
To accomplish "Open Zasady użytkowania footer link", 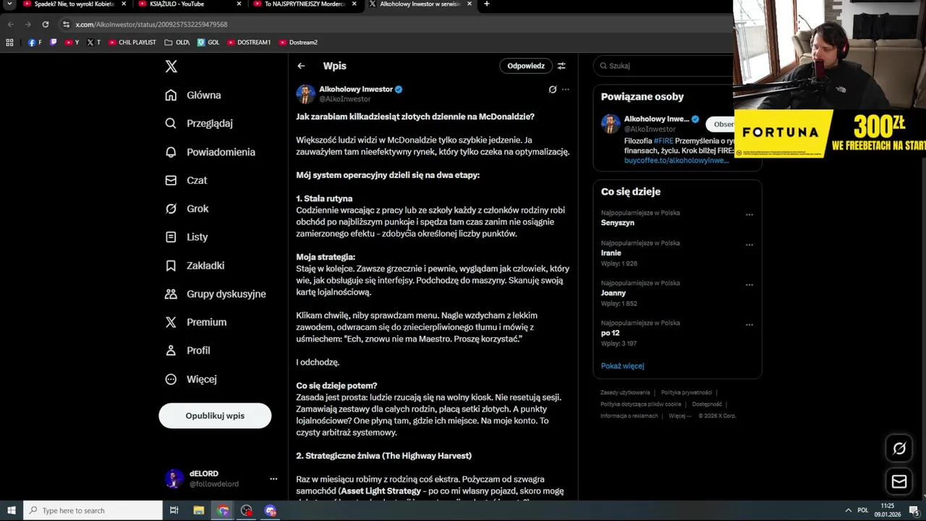I will 625,393.
